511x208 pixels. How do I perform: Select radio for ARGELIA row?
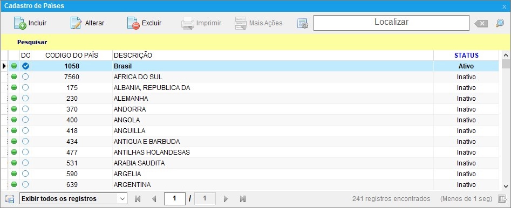coord(25,174)
